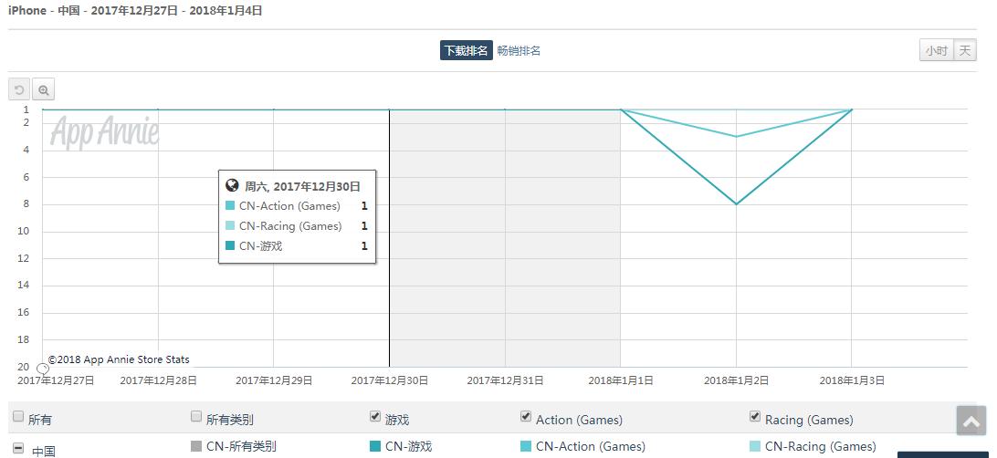Viewport: 997px width, 458px height.
Task: Enable the 所有类别 checkbox
Action: point(196,417)
